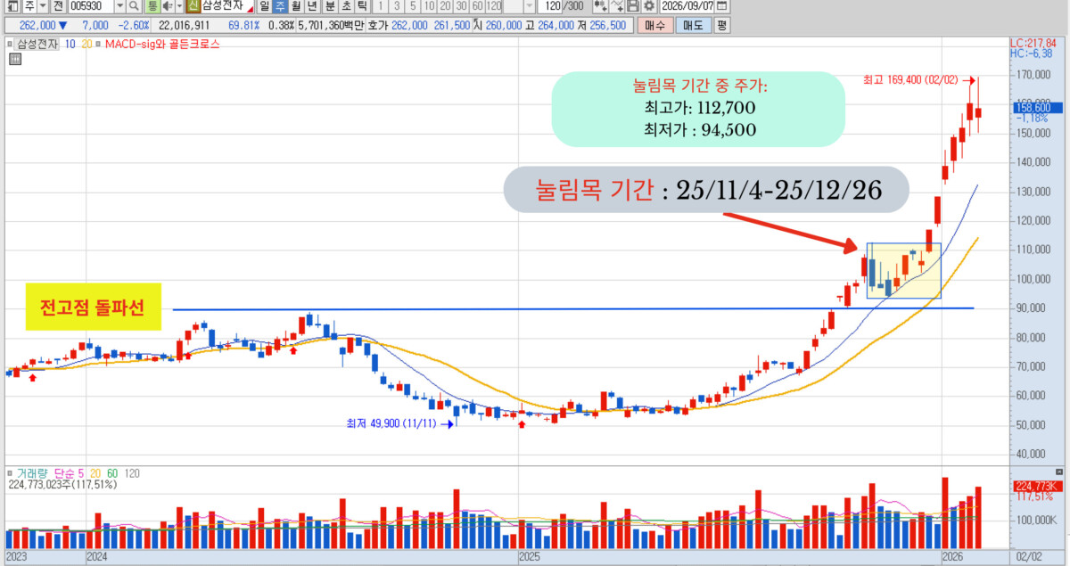Select interval preset 1
The width and height of the screenshot is (1070, 566).
[x=381, y=6]
